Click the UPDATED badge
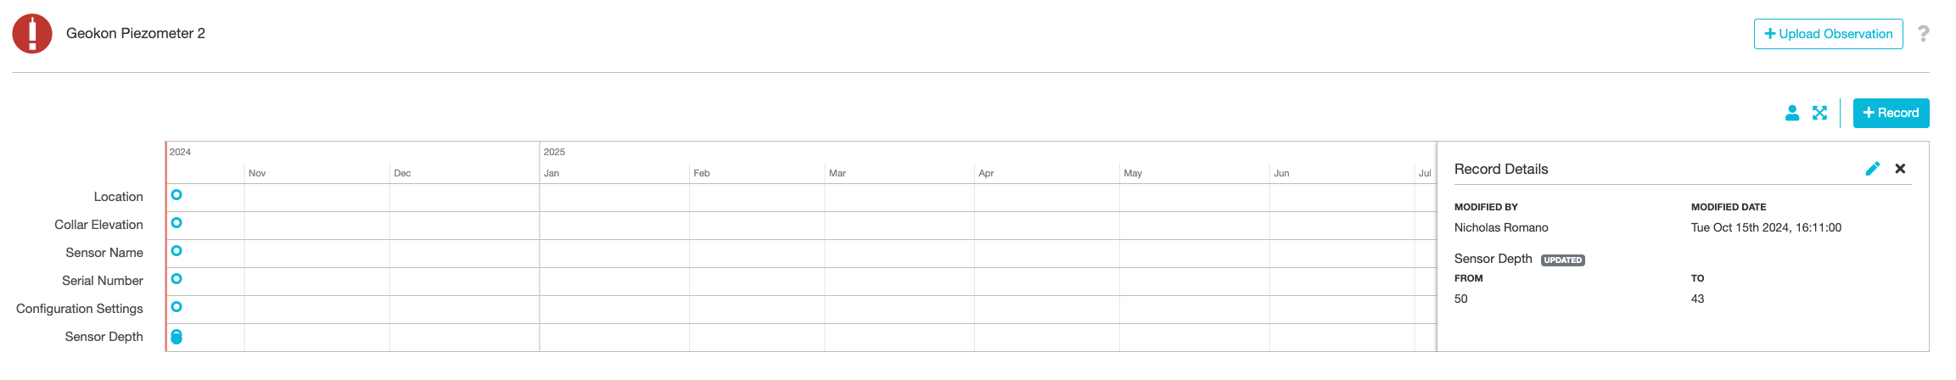The height and width of the screenshot is (380, 1956). pyautogui.click(x=1563, y=260)
